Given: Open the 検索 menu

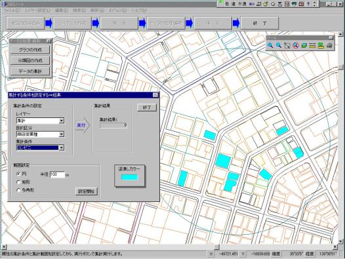Looking at the screenshot, I should 79,10.
